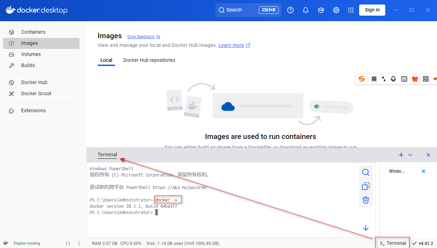The height and width of the screenshot is (248, 437).
Task: Click the Builds wrench icon
Action: (11, 65)
